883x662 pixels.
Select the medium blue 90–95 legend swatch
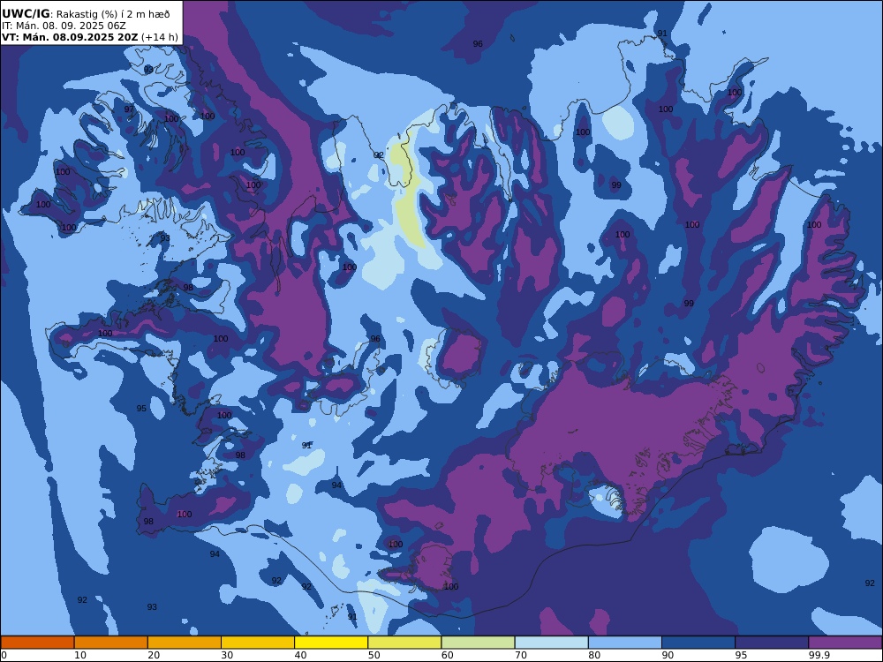pos(698,643)
